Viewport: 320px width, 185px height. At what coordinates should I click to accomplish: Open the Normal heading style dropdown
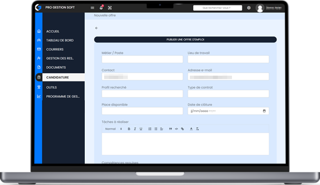pos(114,129)
